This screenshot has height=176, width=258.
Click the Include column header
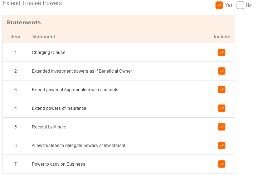click(x=222, y=36)
